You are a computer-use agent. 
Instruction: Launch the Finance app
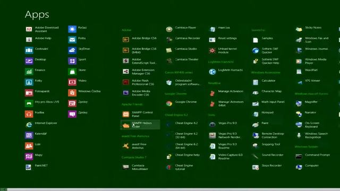[x=35, y=72]
